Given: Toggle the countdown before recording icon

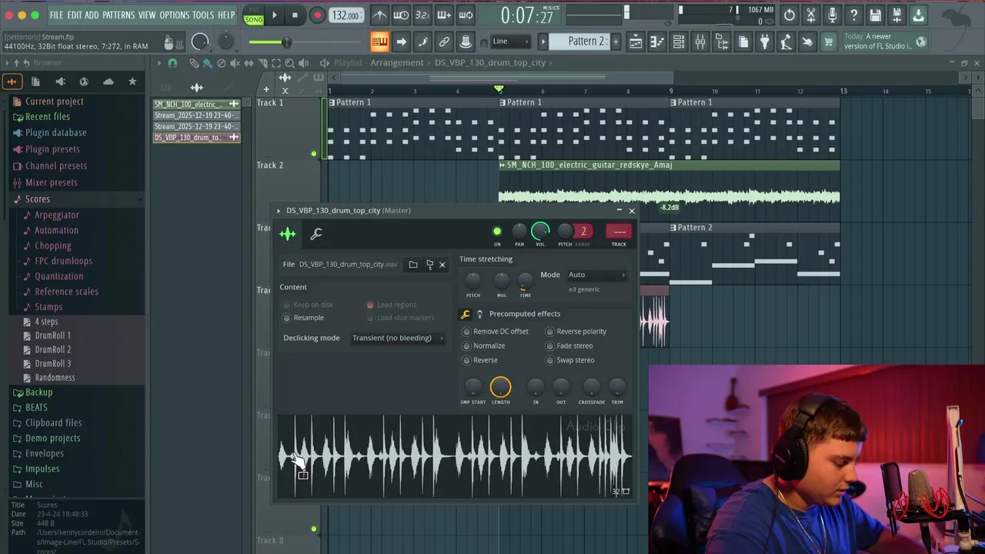Looking at the screenshot, I should [x=422, y=15].
